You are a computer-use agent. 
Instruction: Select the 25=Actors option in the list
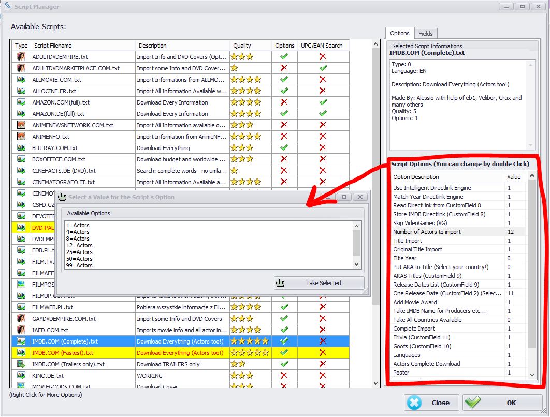click(x=79, y=252)
